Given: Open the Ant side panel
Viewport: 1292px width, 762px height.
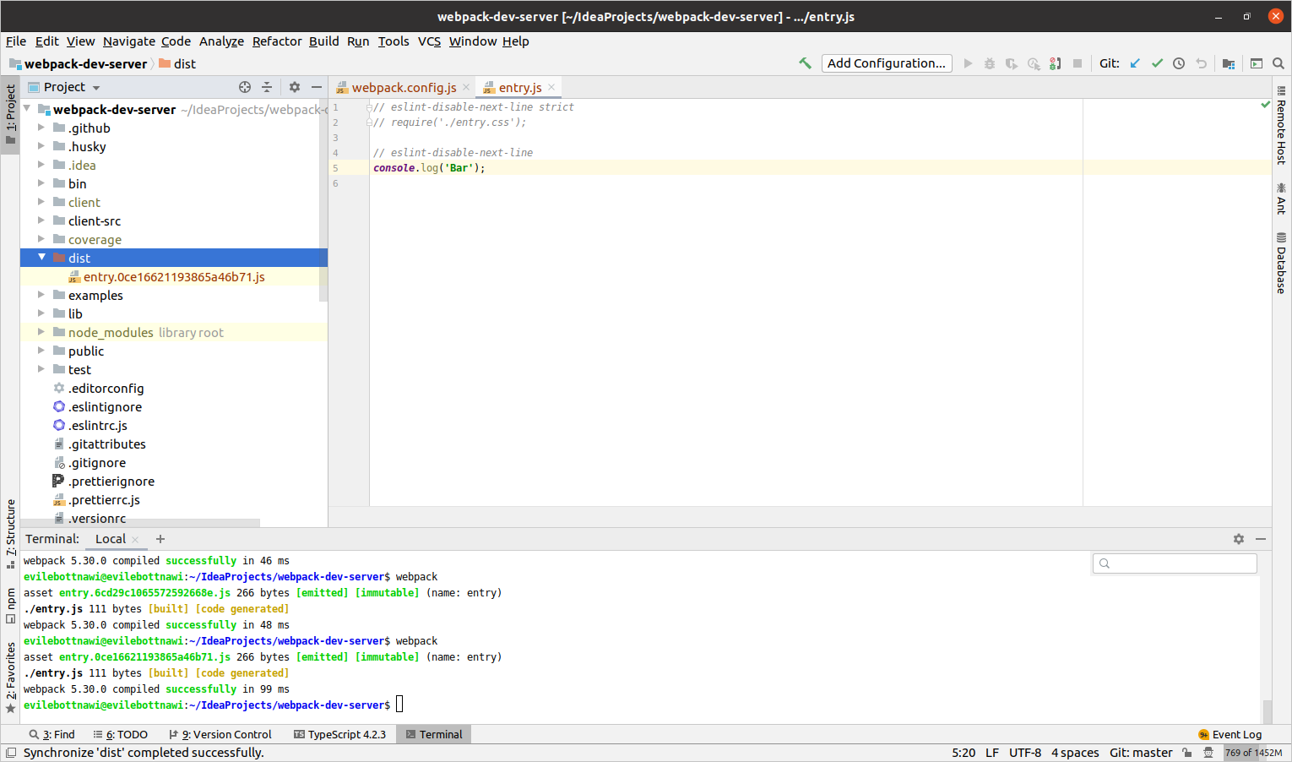Looking at the screenshot, I should click(x=1281, y=199).
